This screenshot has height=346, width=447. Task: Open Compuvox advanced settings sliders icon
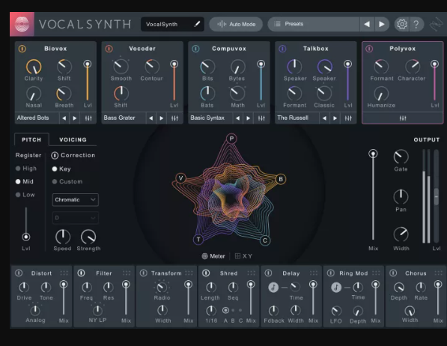click(261, 118)
